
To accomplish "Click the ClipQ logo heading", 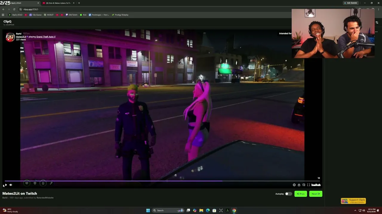I will coord(7,21).
